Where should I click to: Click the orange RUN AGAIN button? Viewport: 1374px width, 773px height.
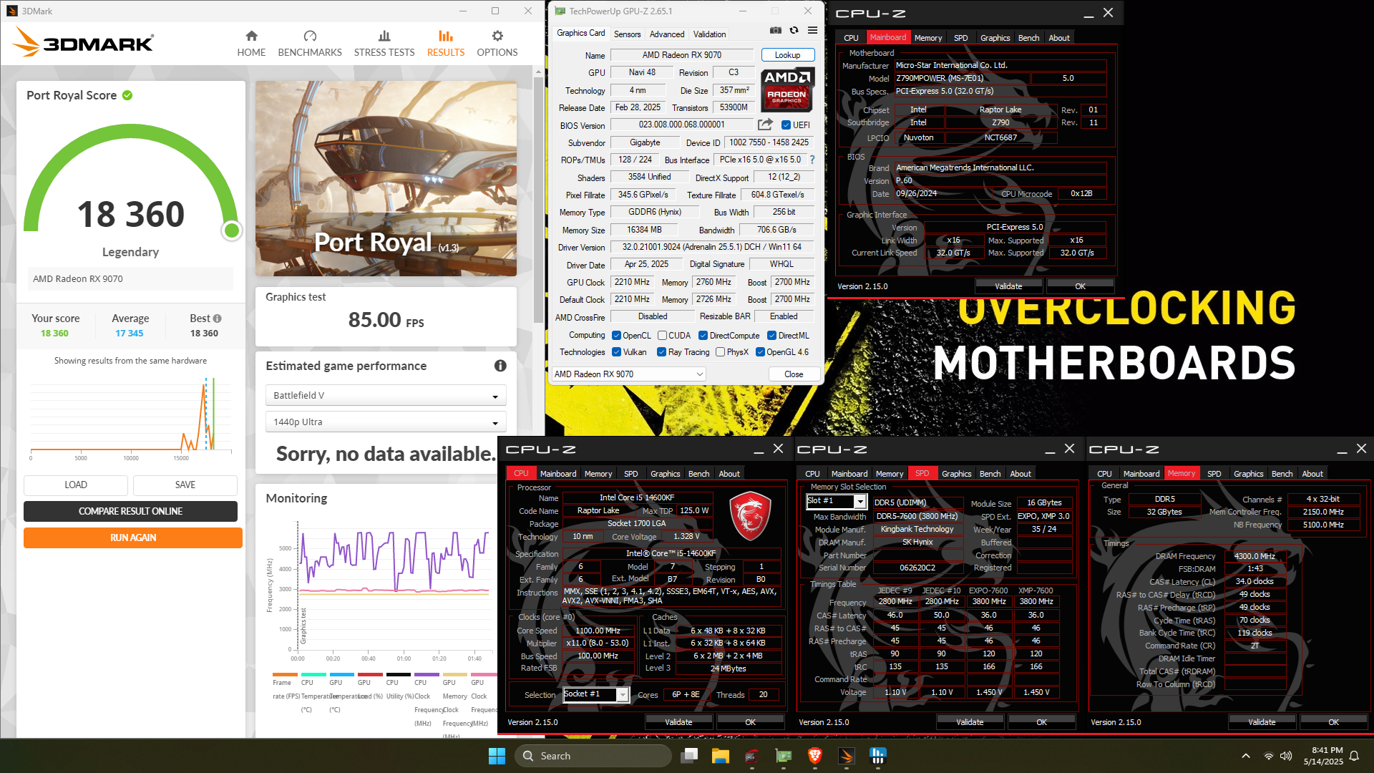coord(133,538)
